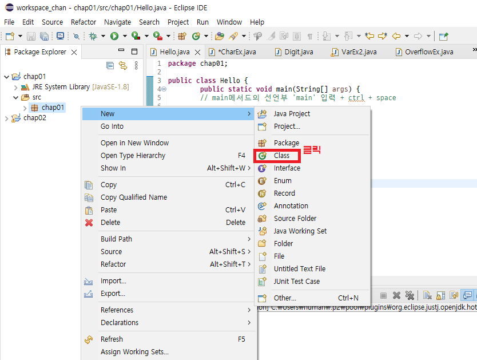Viewport: 477px width, 360px height.
Task: Switch to the *CharEx.java editor tab
Action: coord(233,52)
